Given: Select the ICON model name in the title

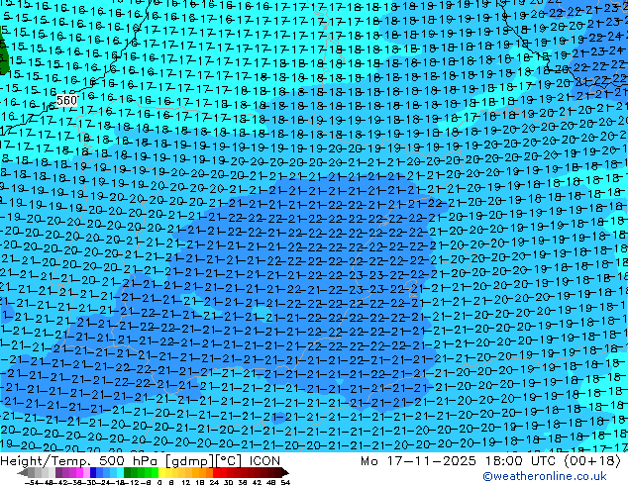Looking at the screenshot, I should 264,461.
